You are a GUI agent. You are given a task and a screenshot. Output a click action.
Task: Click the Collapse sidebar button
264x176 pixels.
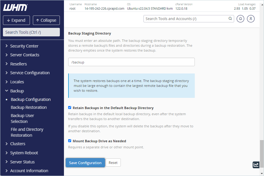click(x=46, y=20)
